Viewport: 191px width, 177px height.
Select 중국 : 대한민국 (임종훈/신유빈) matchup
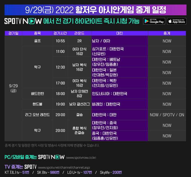pyautogui.click(x=120, y=136)
